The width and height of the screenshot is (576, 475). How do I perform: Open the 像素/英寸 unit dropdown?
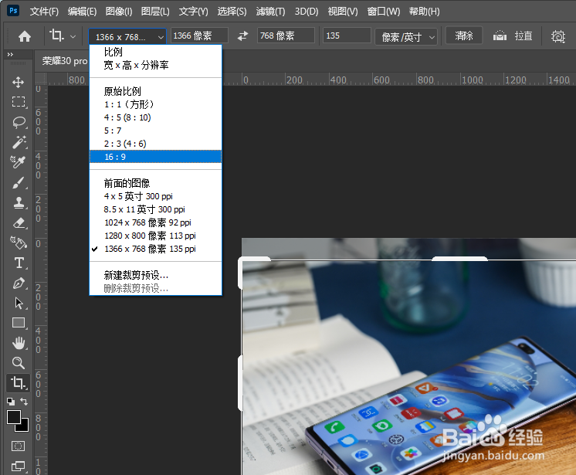tap(406, 36)
